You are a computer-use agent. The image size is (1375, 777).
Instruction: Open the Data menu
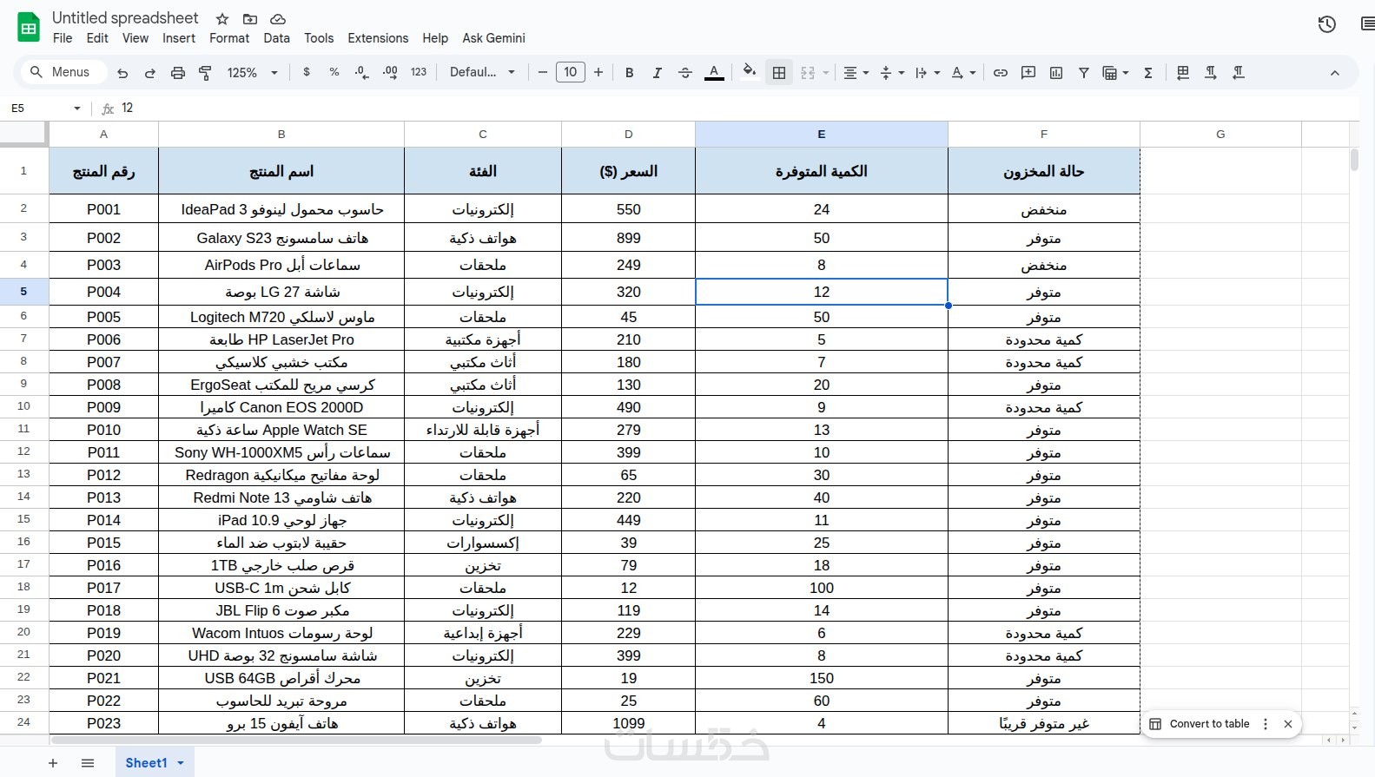[x=276, y=38]
